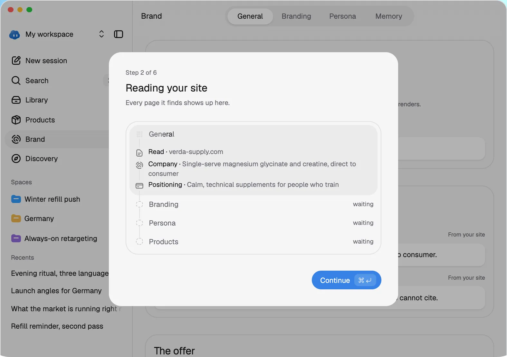Click the spiral icon beside Company row

click(139, 165)
